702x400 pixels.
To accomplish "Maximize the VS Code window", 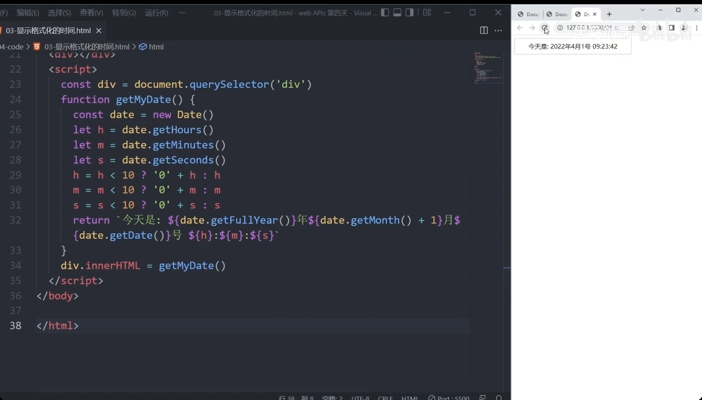I will pos(472,13).
